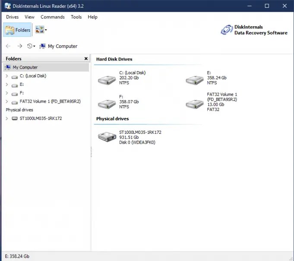
Task: Expand the FAT32 Volume 1 tree node
Action: tap(7, 101)
